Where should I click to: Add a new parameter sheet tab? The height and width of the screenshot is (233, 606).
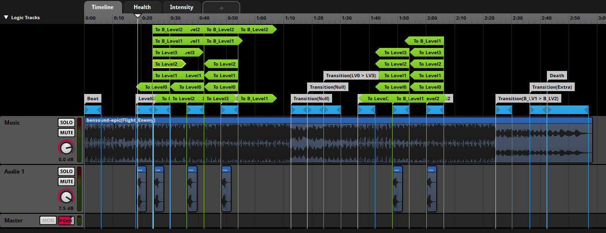(x=221, y=8)
